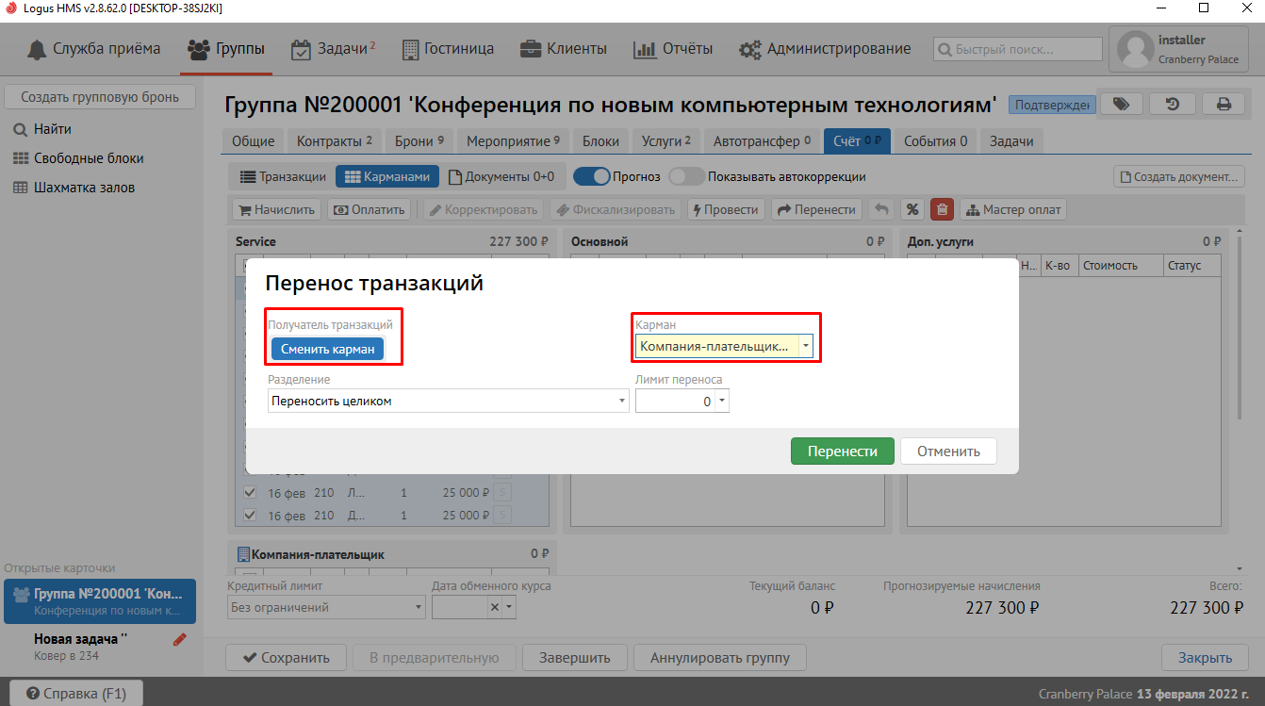Screen dimensions: 1265x706
Task: Expand the Карман dropdown list
Action: (805, 347)
